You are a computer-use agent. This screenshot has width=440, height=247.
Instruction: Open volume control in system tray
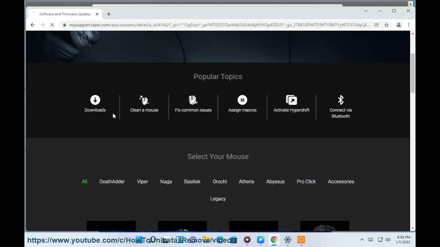click(x=388, y=239)
